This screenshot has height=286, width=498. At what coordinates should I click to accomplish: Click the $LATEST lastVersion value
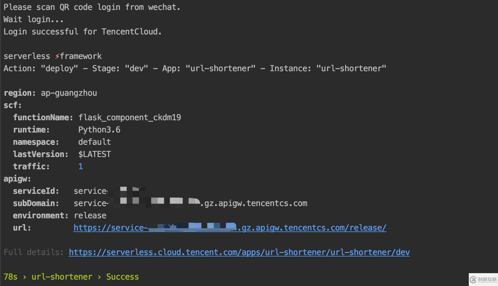(95, 154)
